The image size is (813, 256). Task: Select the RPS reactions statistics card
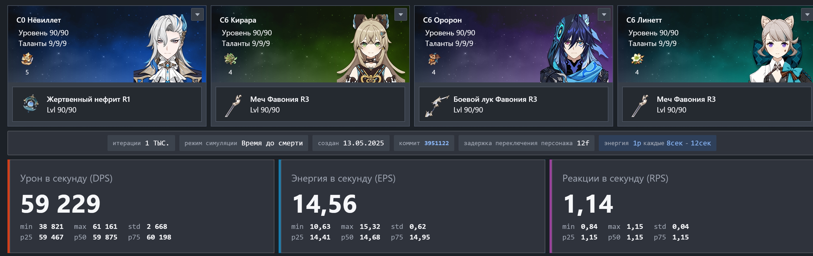click(681, 206)
